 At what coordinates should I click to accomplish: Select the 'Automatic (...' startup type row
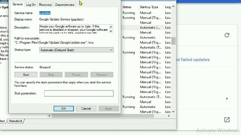click(150, 28)
